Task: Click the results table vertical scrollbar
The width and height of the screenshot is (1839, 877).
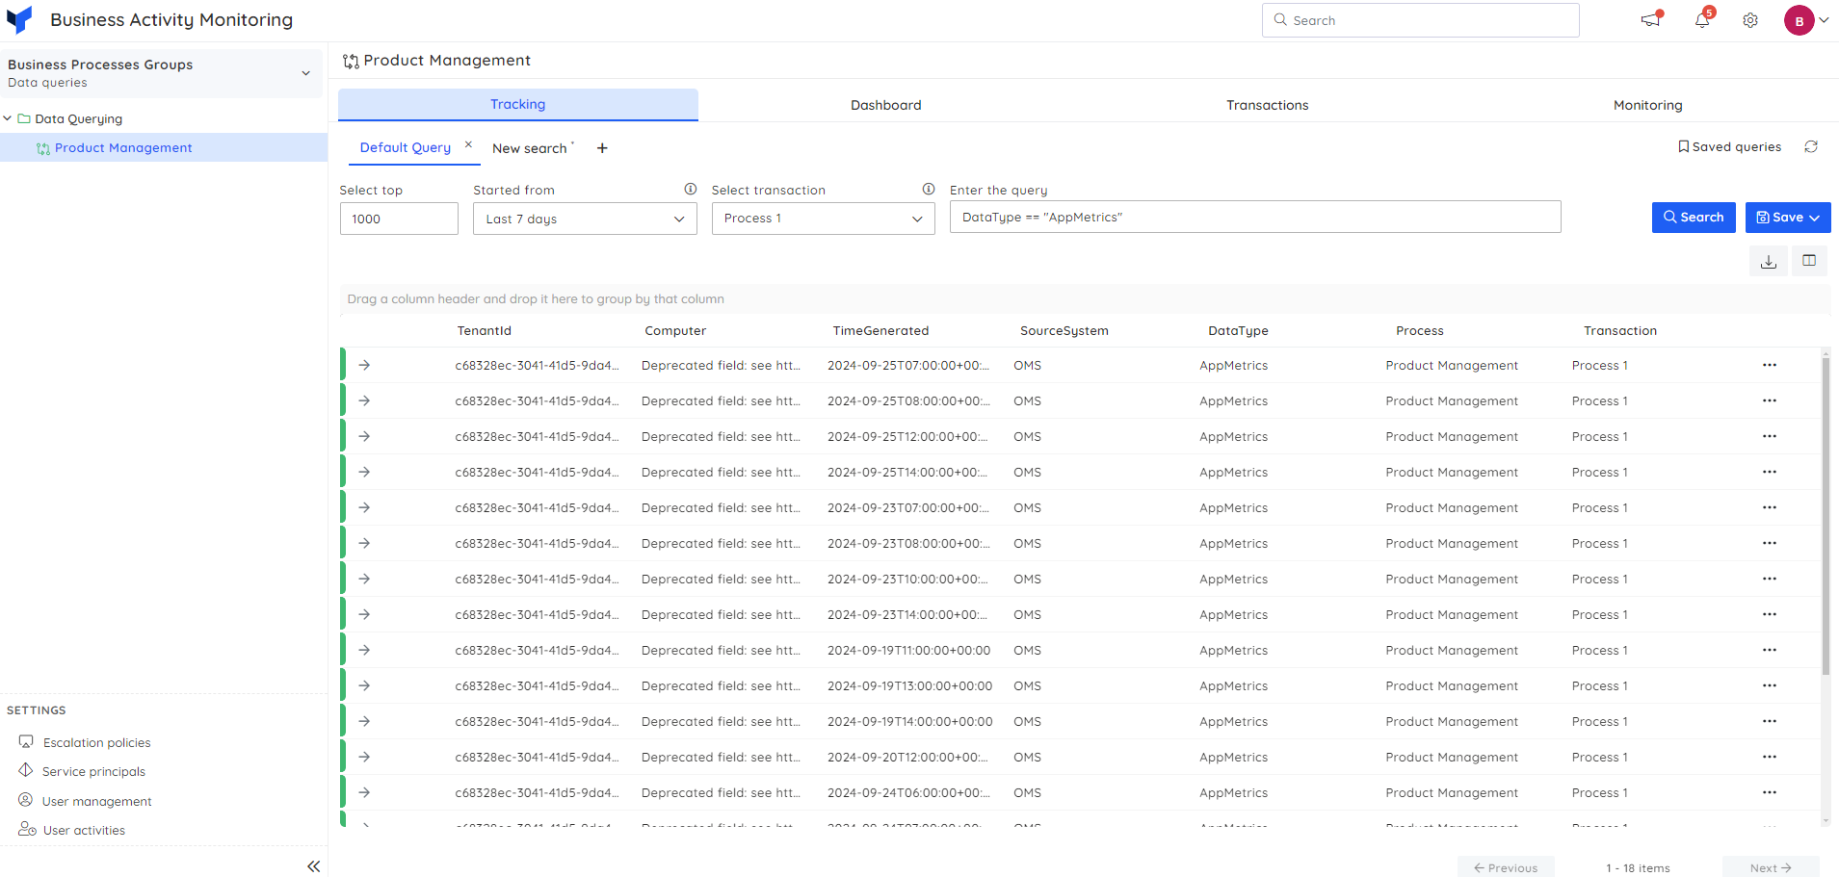Action: [1826, 515]
